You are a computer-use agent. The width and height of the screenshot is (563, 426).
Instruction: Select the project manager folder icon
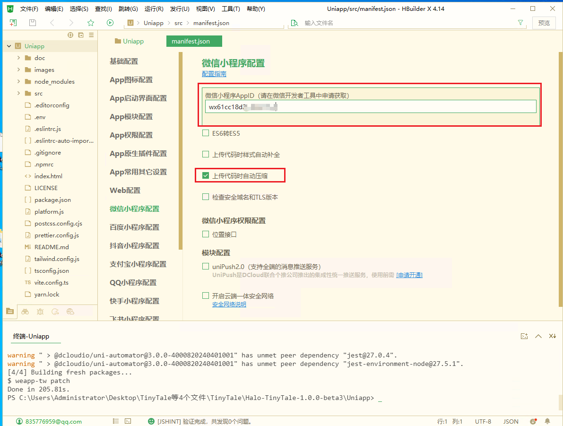click(x=10, y=312)
